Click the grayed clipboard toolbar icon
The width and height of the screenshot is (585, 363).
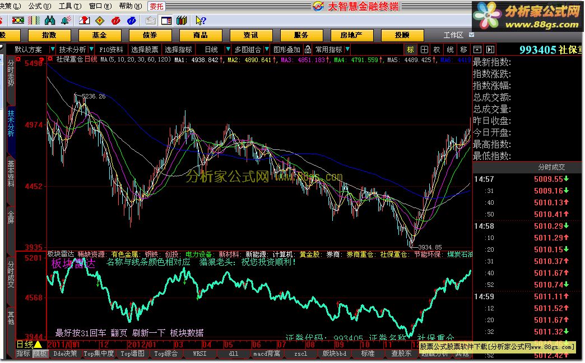[x=151, y=21]
